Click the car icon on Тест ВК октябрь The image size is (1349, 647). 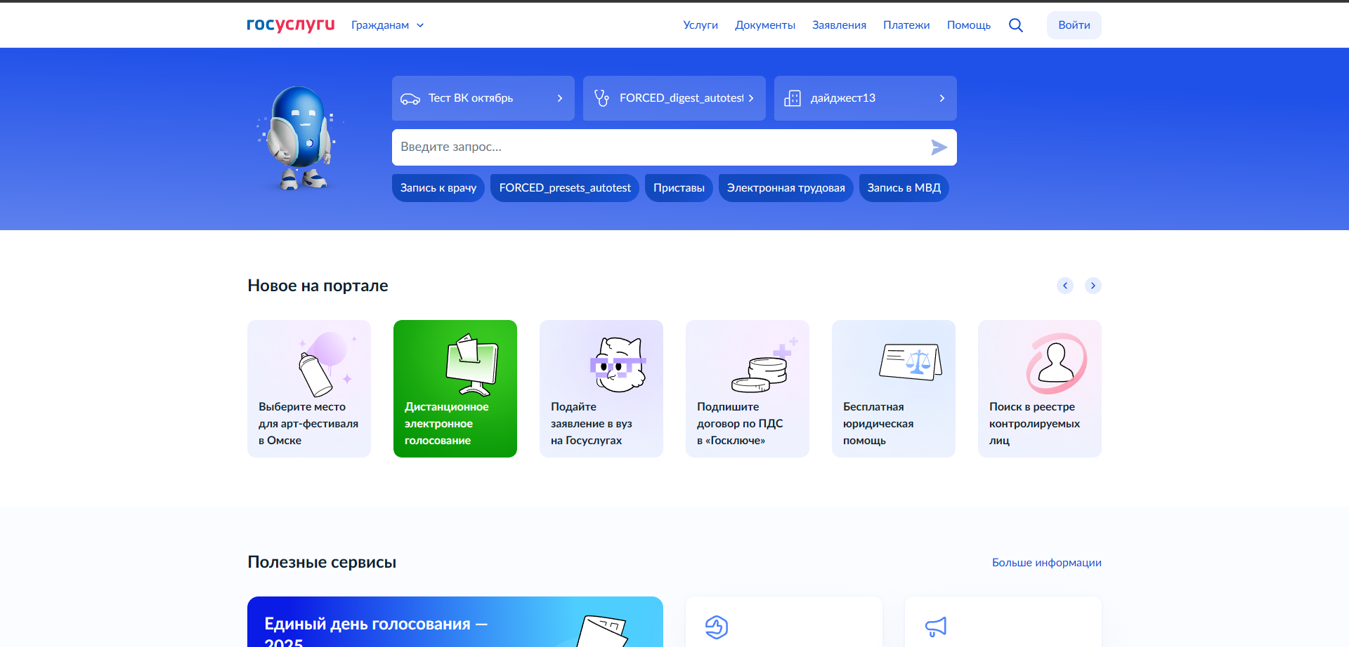click(410, 98)
